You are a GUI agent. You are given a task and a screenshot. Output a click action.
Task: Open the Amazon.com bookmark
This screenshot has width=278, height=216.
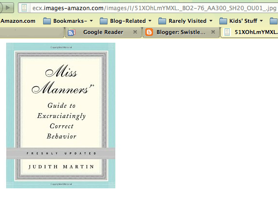pos(18,21)
